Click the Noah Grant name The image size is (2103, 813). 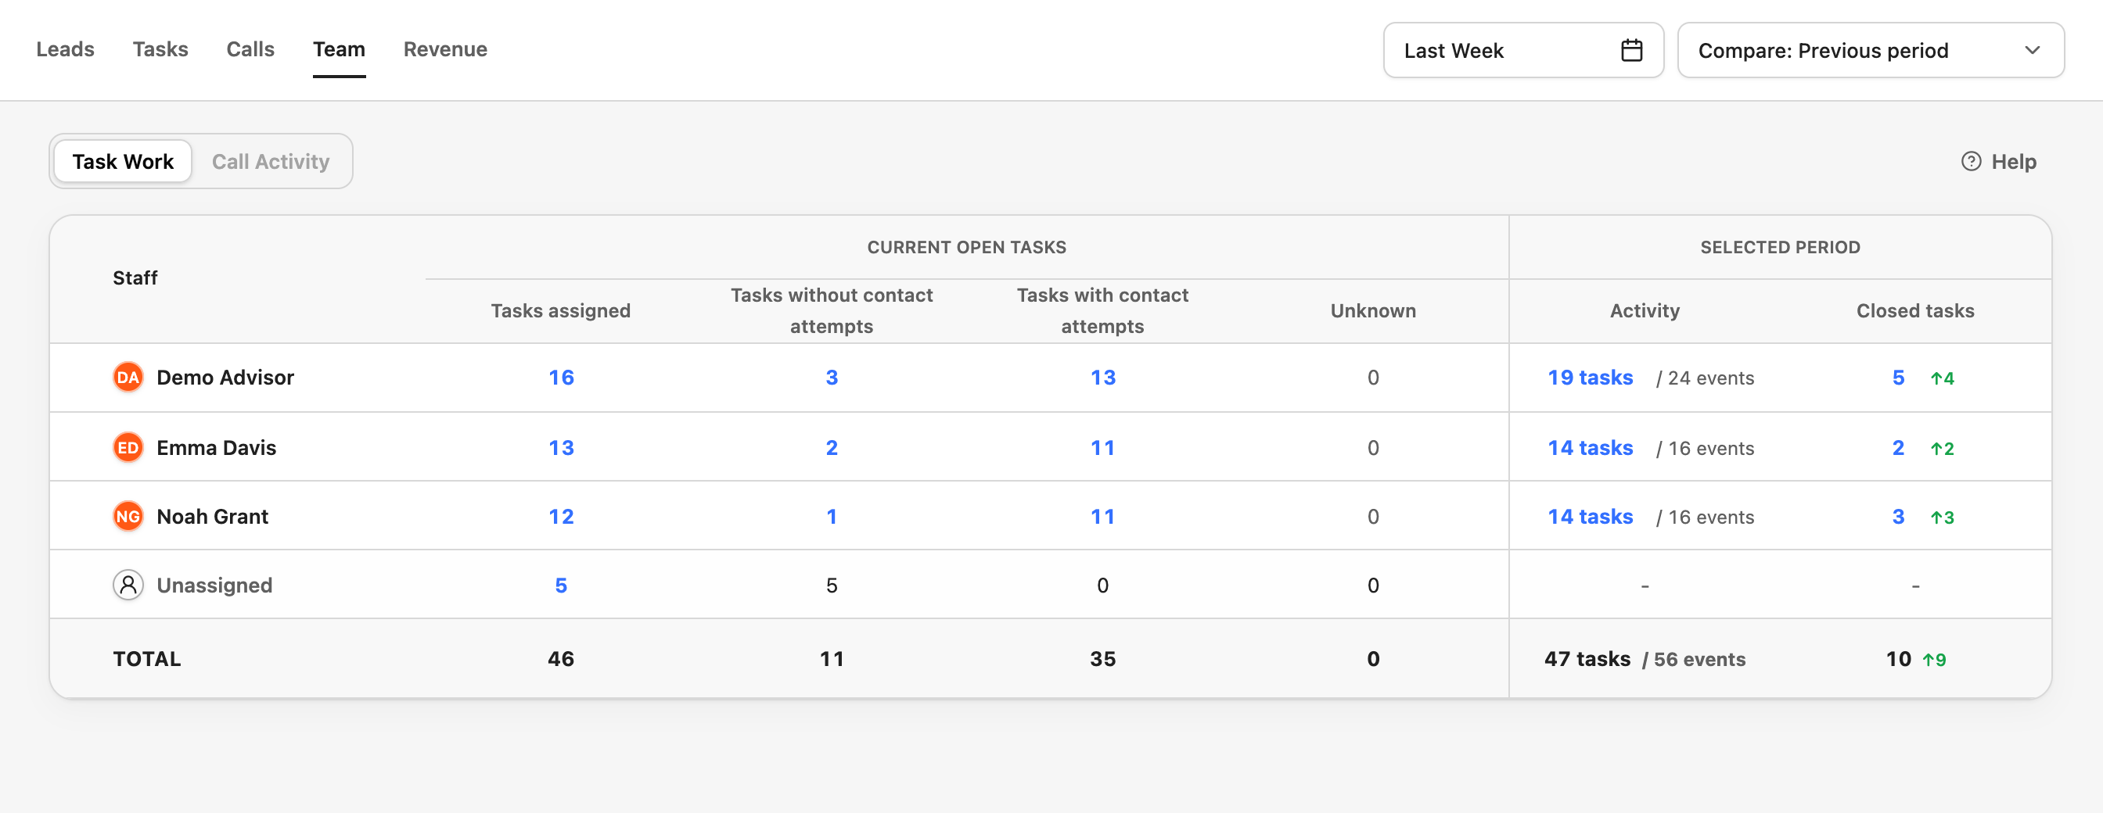pyautogui.click(x=212, y=516)
